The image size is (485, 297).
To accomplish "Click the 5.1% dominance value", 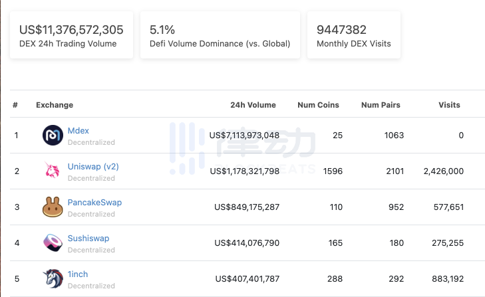I will tap(162, 30).
